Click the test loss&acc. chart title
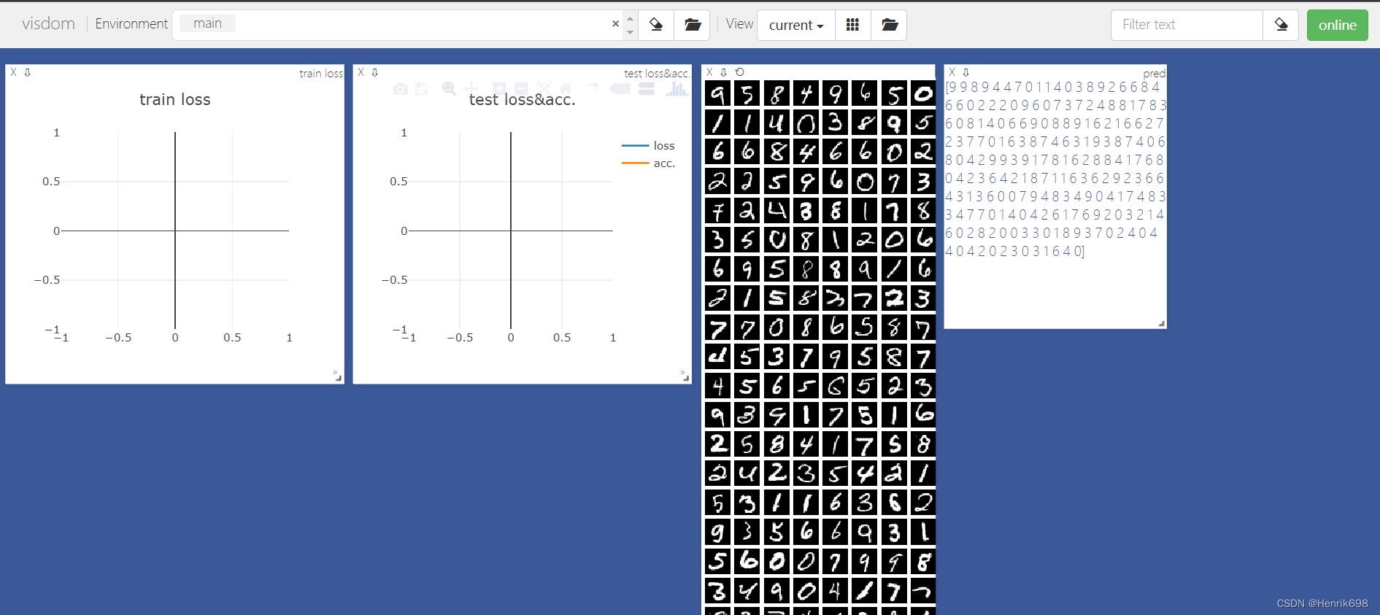 pyautogui.click(x=522, y=99)
